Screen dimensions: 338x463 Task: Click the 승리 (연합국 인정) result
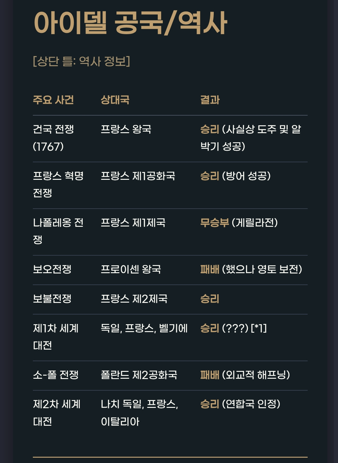[240, 404]
